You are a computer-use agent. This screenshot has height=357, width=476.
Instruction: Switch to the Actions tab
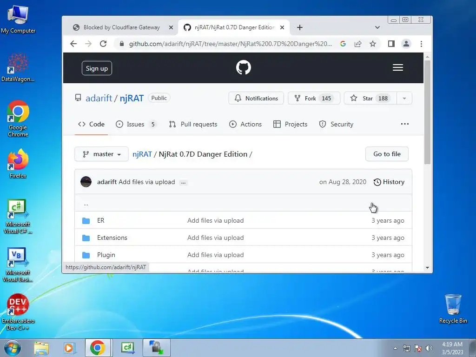click(x=245, y=124)
